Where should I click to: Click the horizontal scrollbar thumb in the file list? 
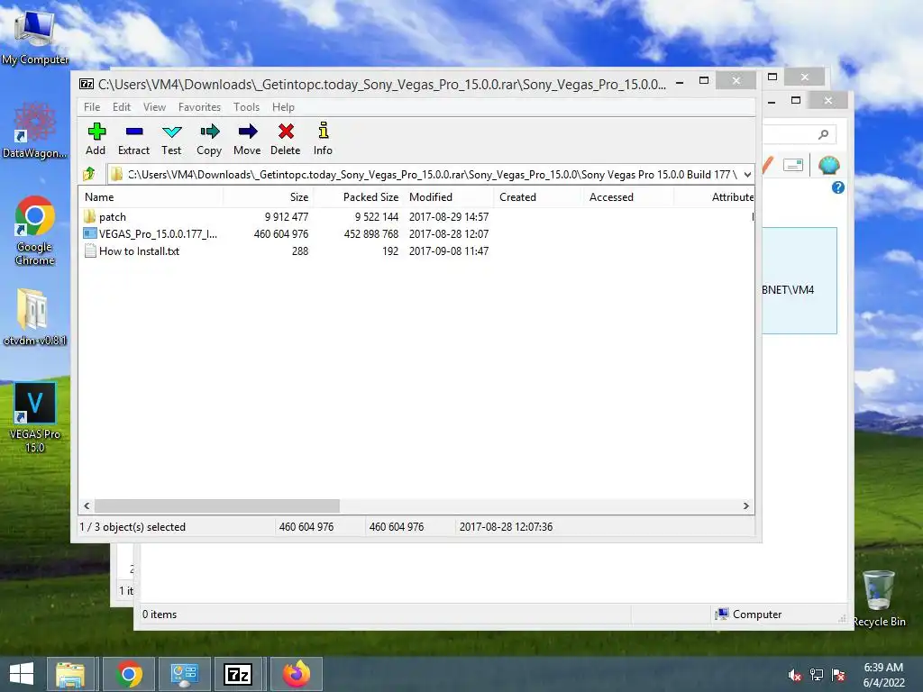tap(217, 506)
